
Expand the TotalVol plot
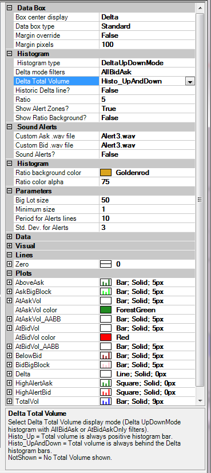(x=9, y=401)
